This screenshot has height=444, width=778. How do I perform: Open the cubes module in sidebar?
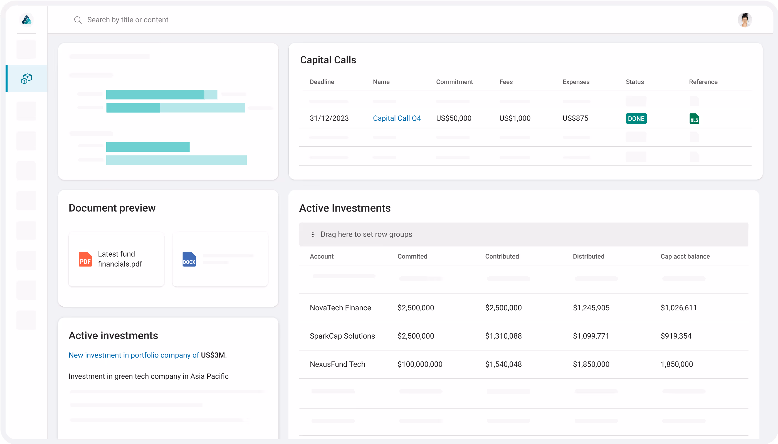(26, 79)
